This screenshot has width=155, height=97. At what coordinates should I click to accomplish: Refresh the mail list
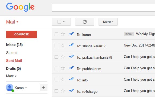(85, 22)
